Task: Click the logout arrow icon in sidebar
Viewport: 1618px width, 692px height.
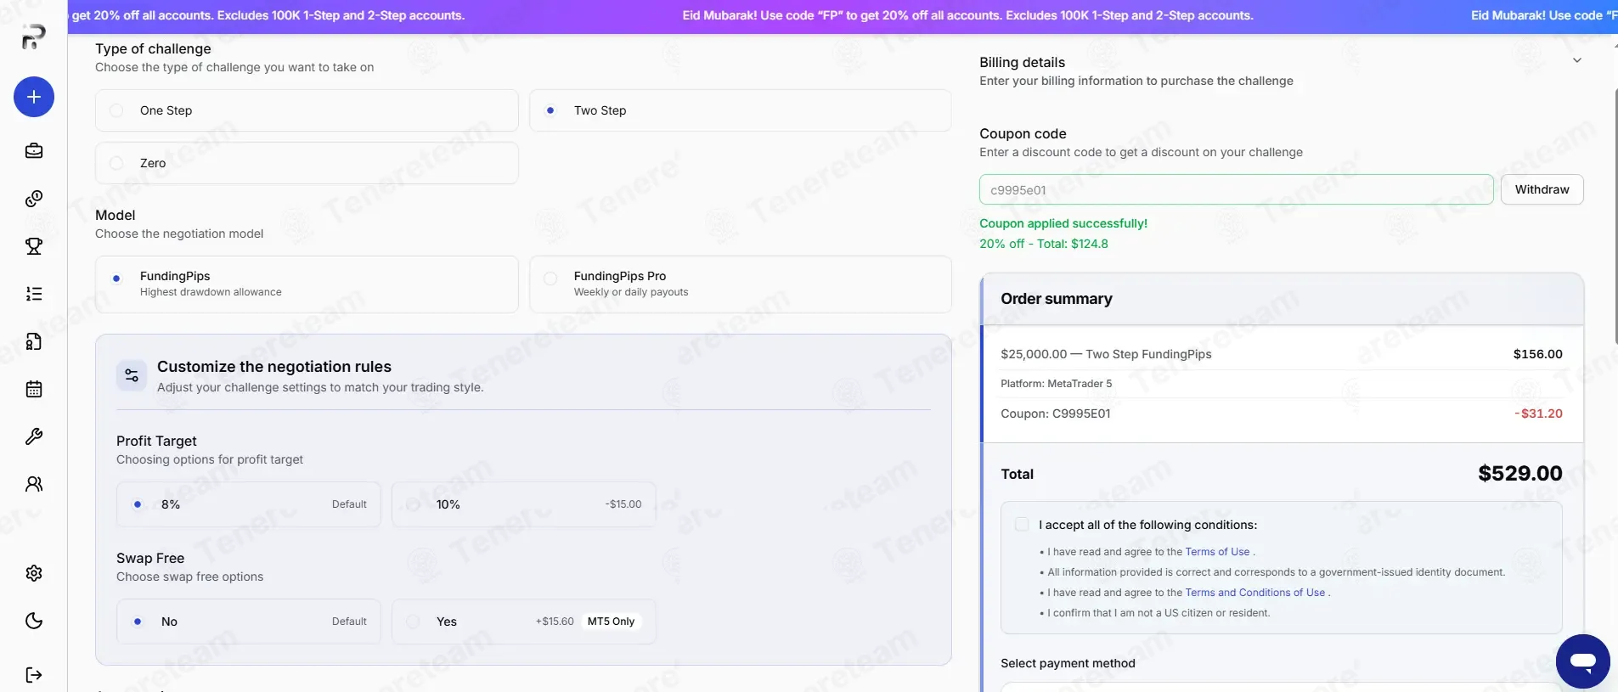Action: coord(34,675)
